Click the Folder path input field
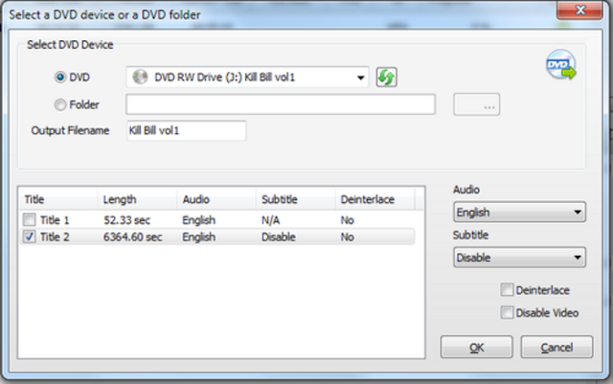Viewport: 613px width, 384px height. pyautogui.click(x=281, y=104)
